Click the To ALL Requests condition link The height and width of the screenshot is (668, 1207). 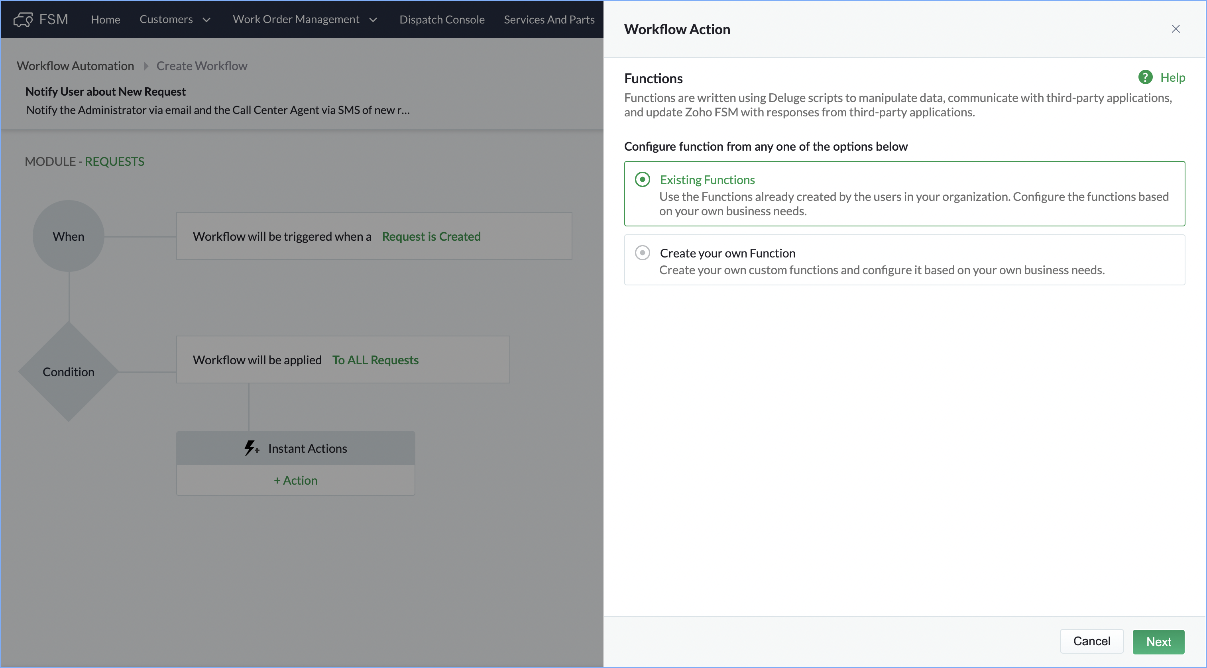coord(375,360)
